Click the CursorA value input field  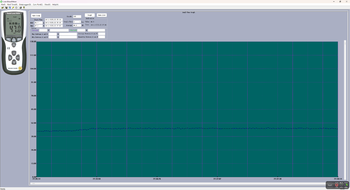coord(43,30)
